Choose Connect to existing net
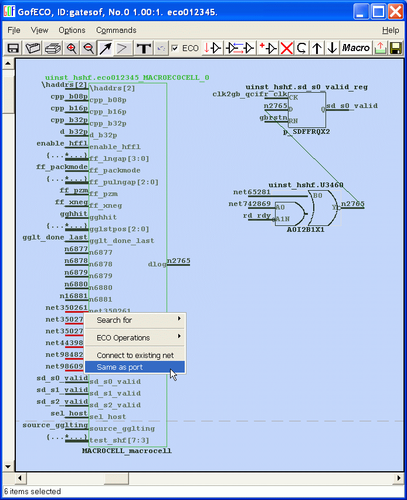 click(x=135, y=355)
